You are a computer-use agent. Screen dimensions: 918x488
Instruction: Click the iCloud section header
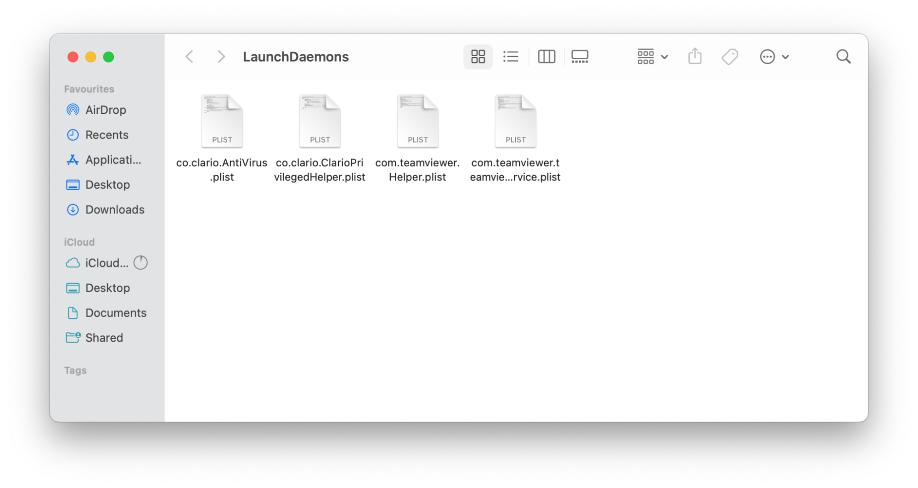79,242
